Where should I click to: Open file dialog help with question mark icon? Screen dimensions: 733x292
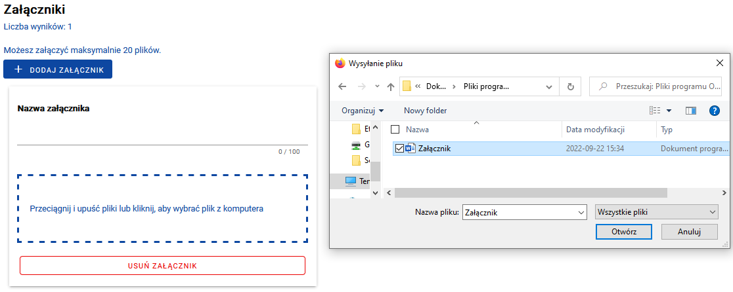pos(715,111)
